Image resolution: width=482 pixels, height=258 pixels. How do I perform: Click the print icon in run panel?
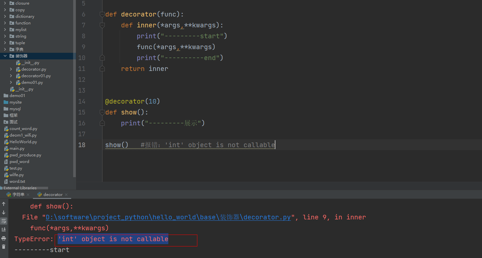coord(4,238)
